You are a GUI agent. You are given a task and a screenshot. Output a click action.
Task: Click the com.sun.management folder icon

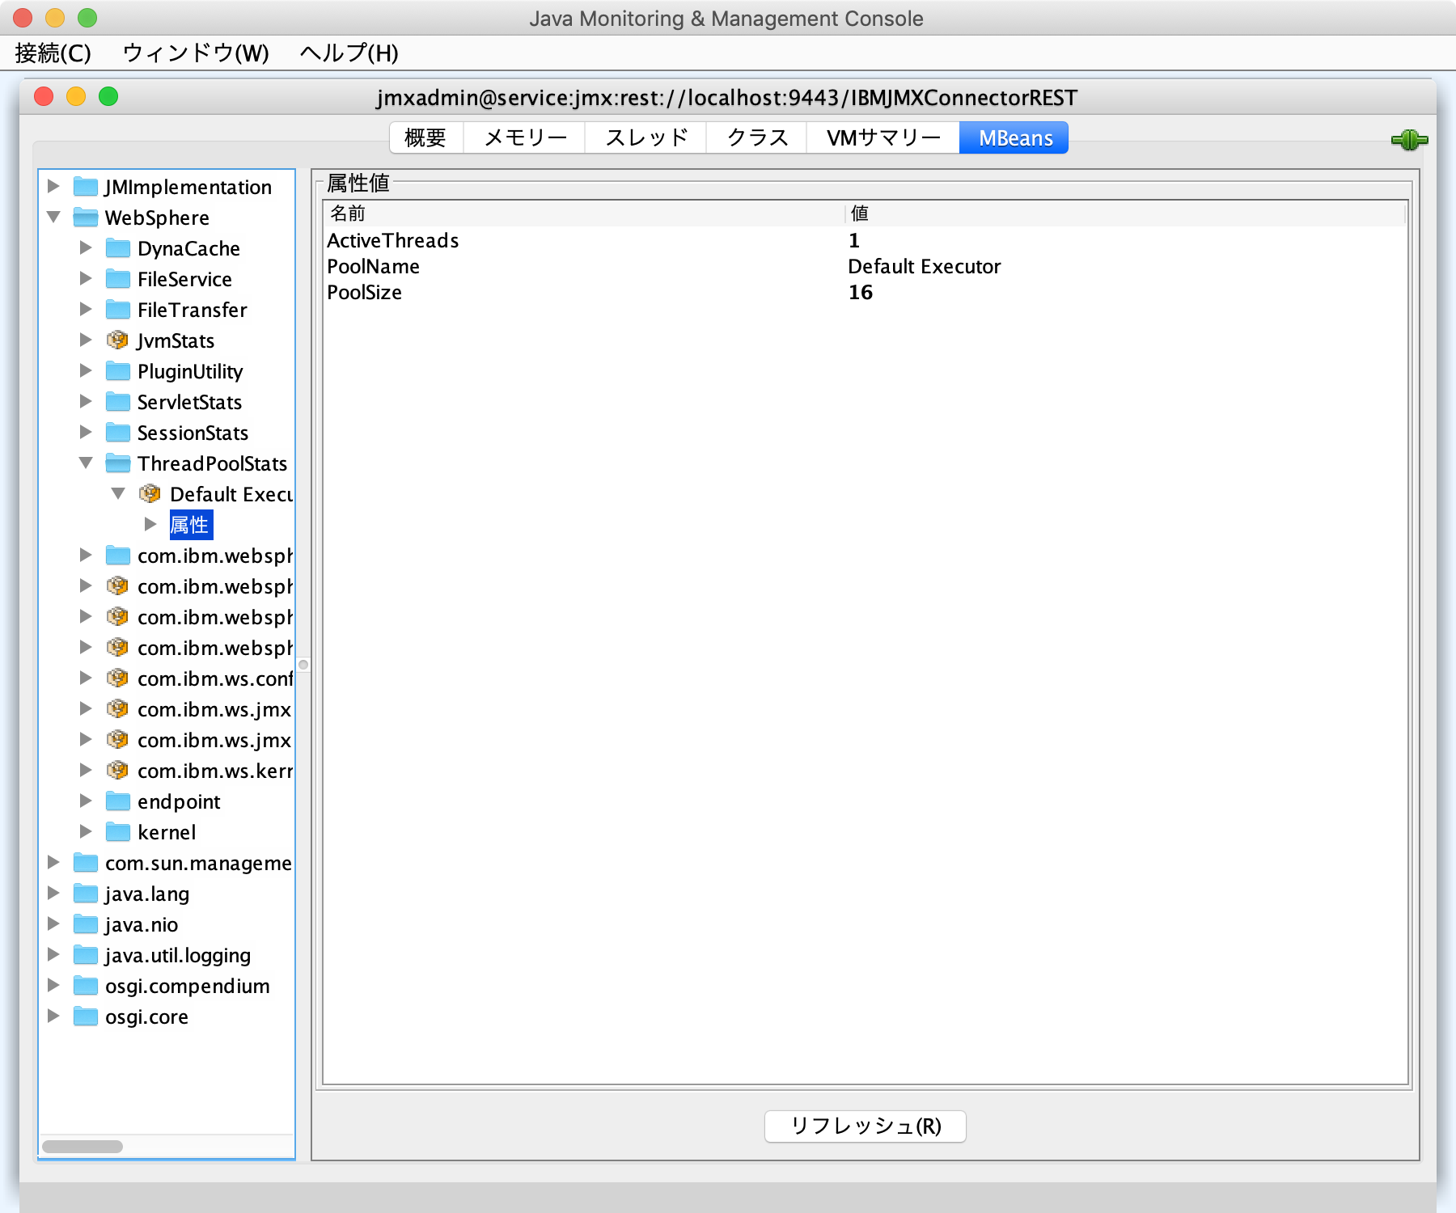(x=86, y=863)
